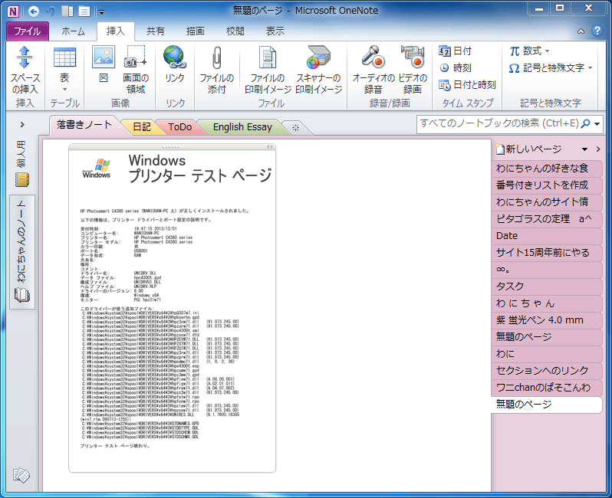Switch to the 表示 ribbon tab

click(275, 31)
